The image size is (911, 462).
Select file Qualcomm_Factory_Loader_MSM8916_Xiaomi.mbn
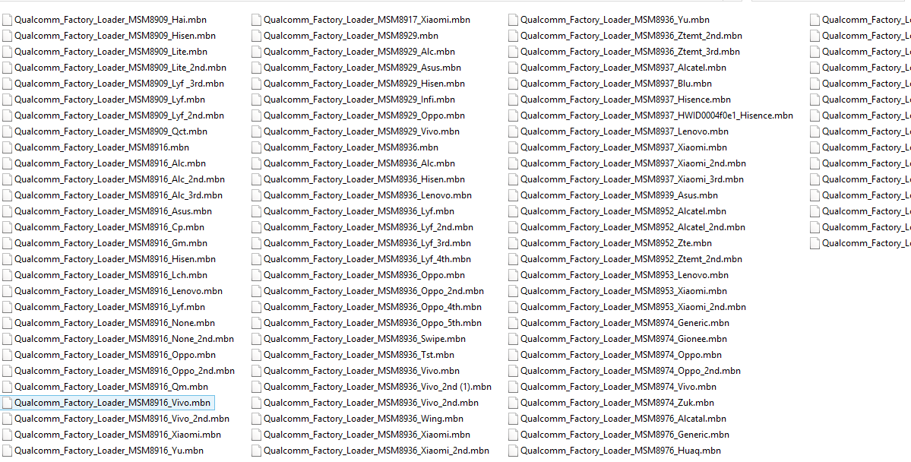pos(117,434)
